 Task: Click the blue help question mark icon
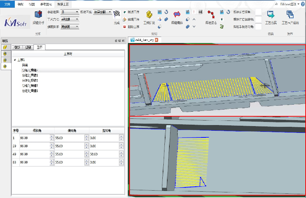pos(303,4)
